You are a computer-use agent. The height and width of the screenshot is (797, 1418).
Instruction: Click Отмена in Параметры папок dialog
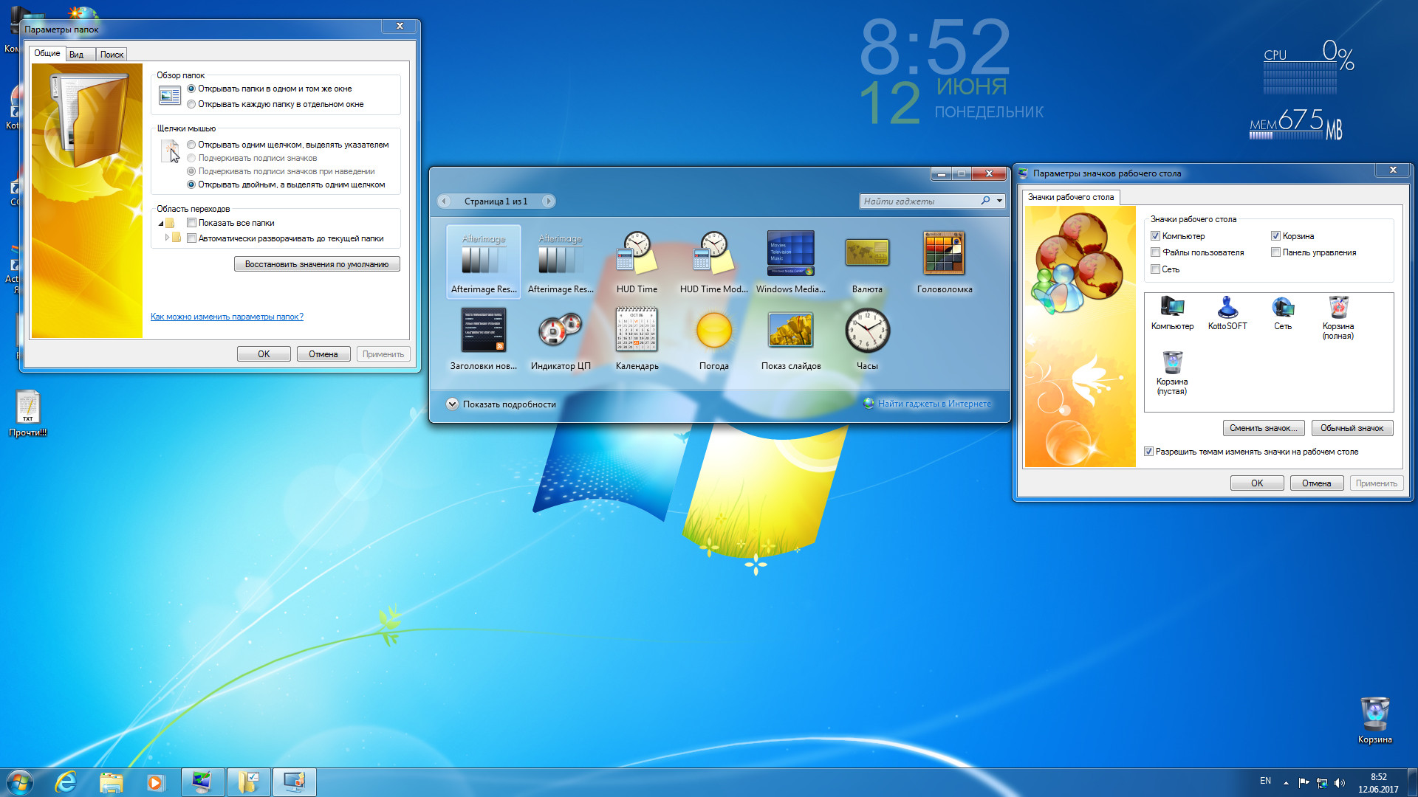click(323, 354)
